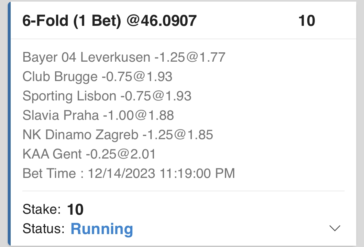Click the 6-Fold (1 Bet) header title

[109, 21]
